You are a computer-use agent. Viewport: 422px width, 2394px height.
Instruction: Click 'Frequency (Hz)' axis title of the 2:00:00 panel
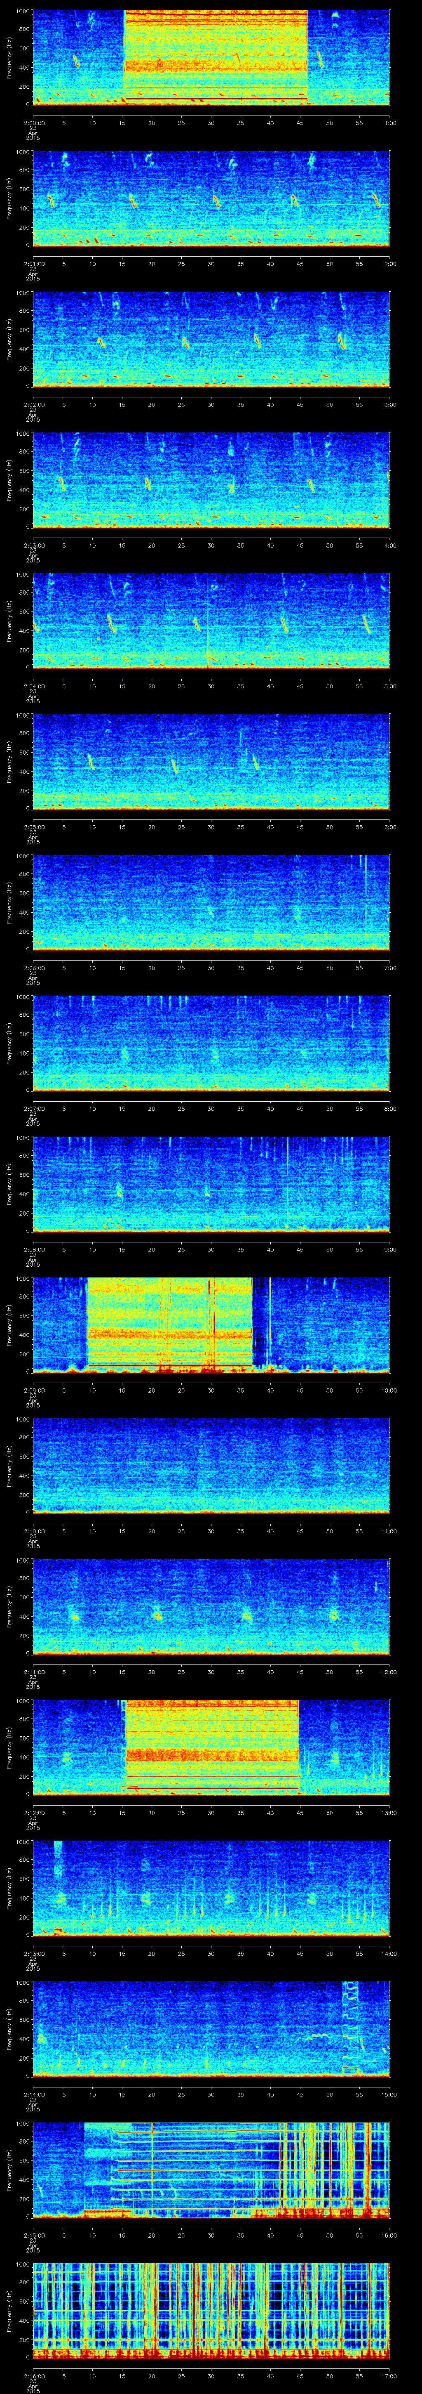click(9, 58)
